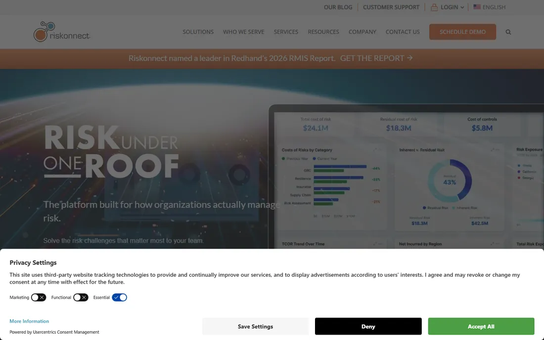Click the TCOR Trend Over Time title
Viewport: 544px width, 340px height.
tap(303, 244)
